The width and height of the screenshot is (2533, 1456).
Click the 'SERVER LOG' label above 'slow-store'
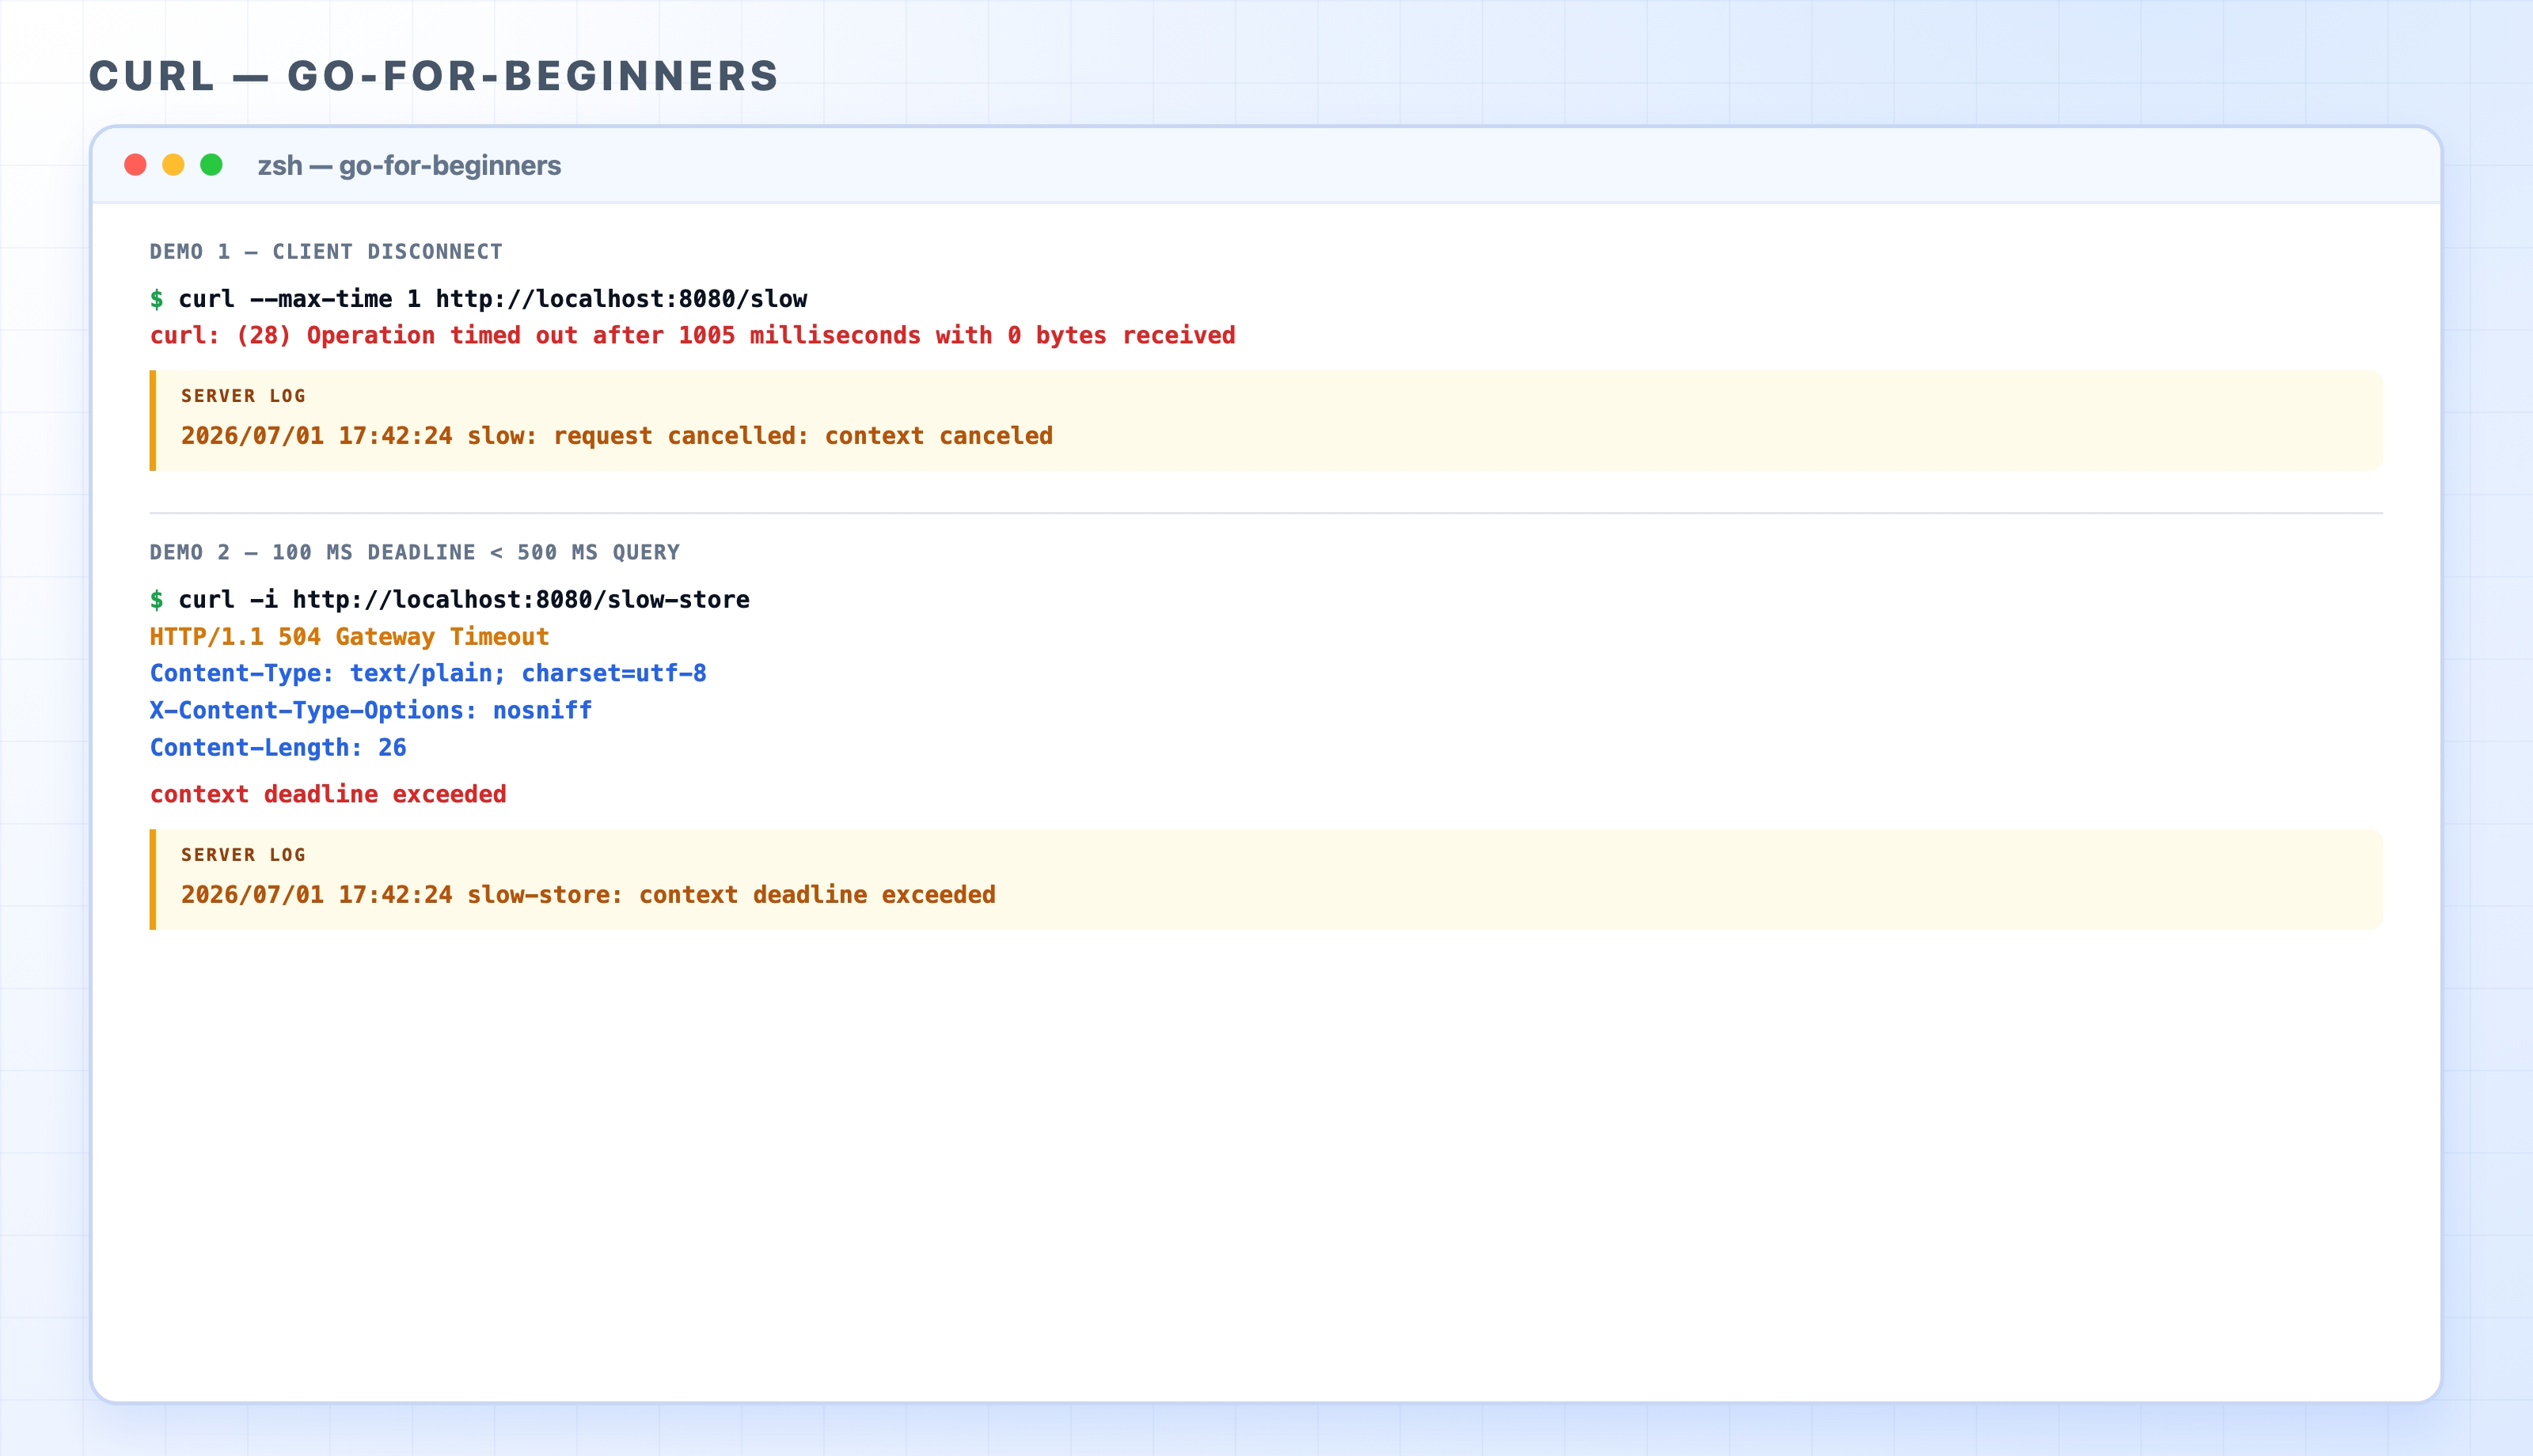[243, 855]
